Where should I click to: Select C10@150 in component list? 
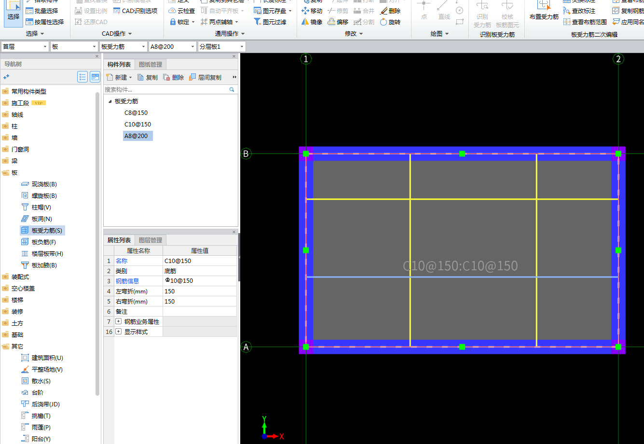tap(138, 125)
